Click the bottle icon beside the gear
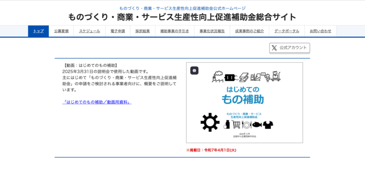365x169 pixels. click(x=227, y=125)
